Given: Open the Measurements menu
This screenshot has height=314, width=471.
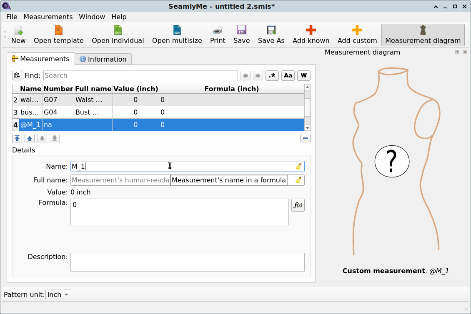Looking at the screenshot, I should tap(48, 17).
